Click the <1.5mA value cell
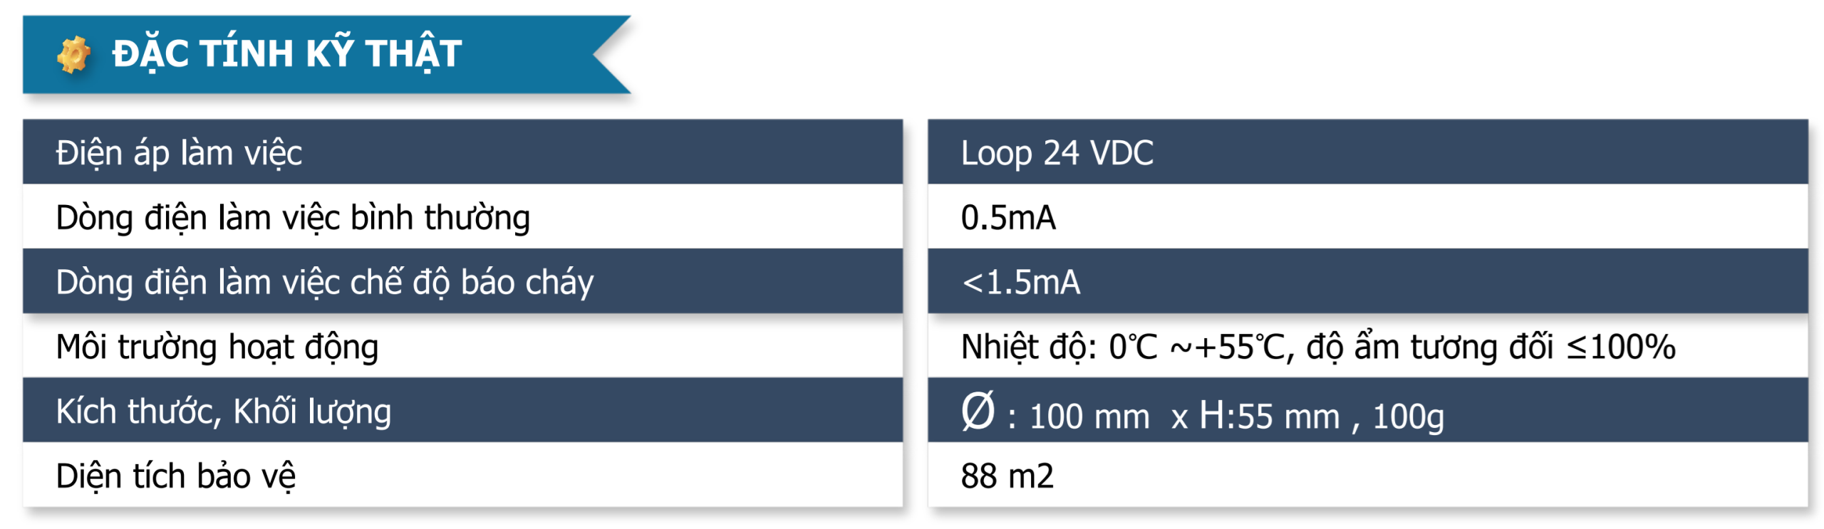The height and width of the screenshot is (529, 1824). coord(1367,281)
